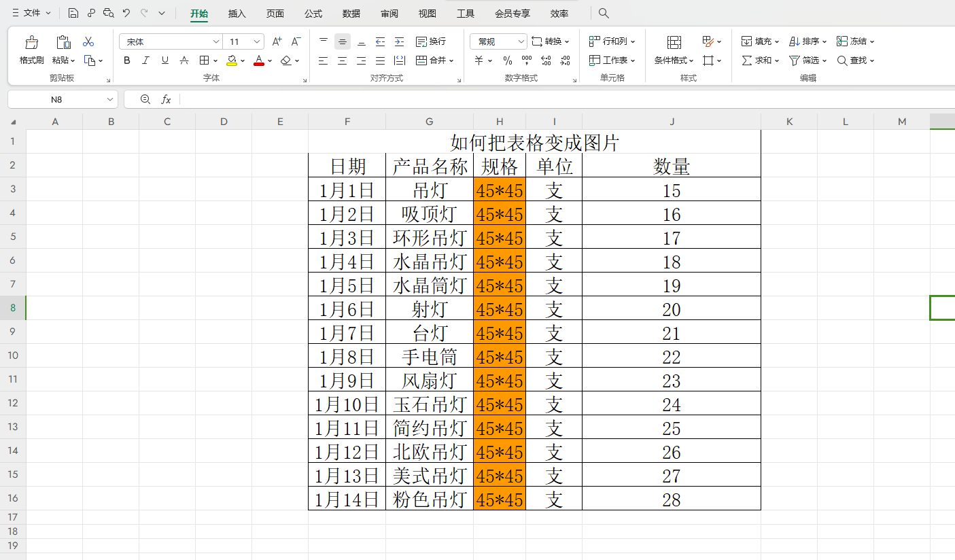The height and width of the screenshot is (560, 955).
Task: Click the Format Painter (格式刷) icon
Action: click(x=31, y=43)
